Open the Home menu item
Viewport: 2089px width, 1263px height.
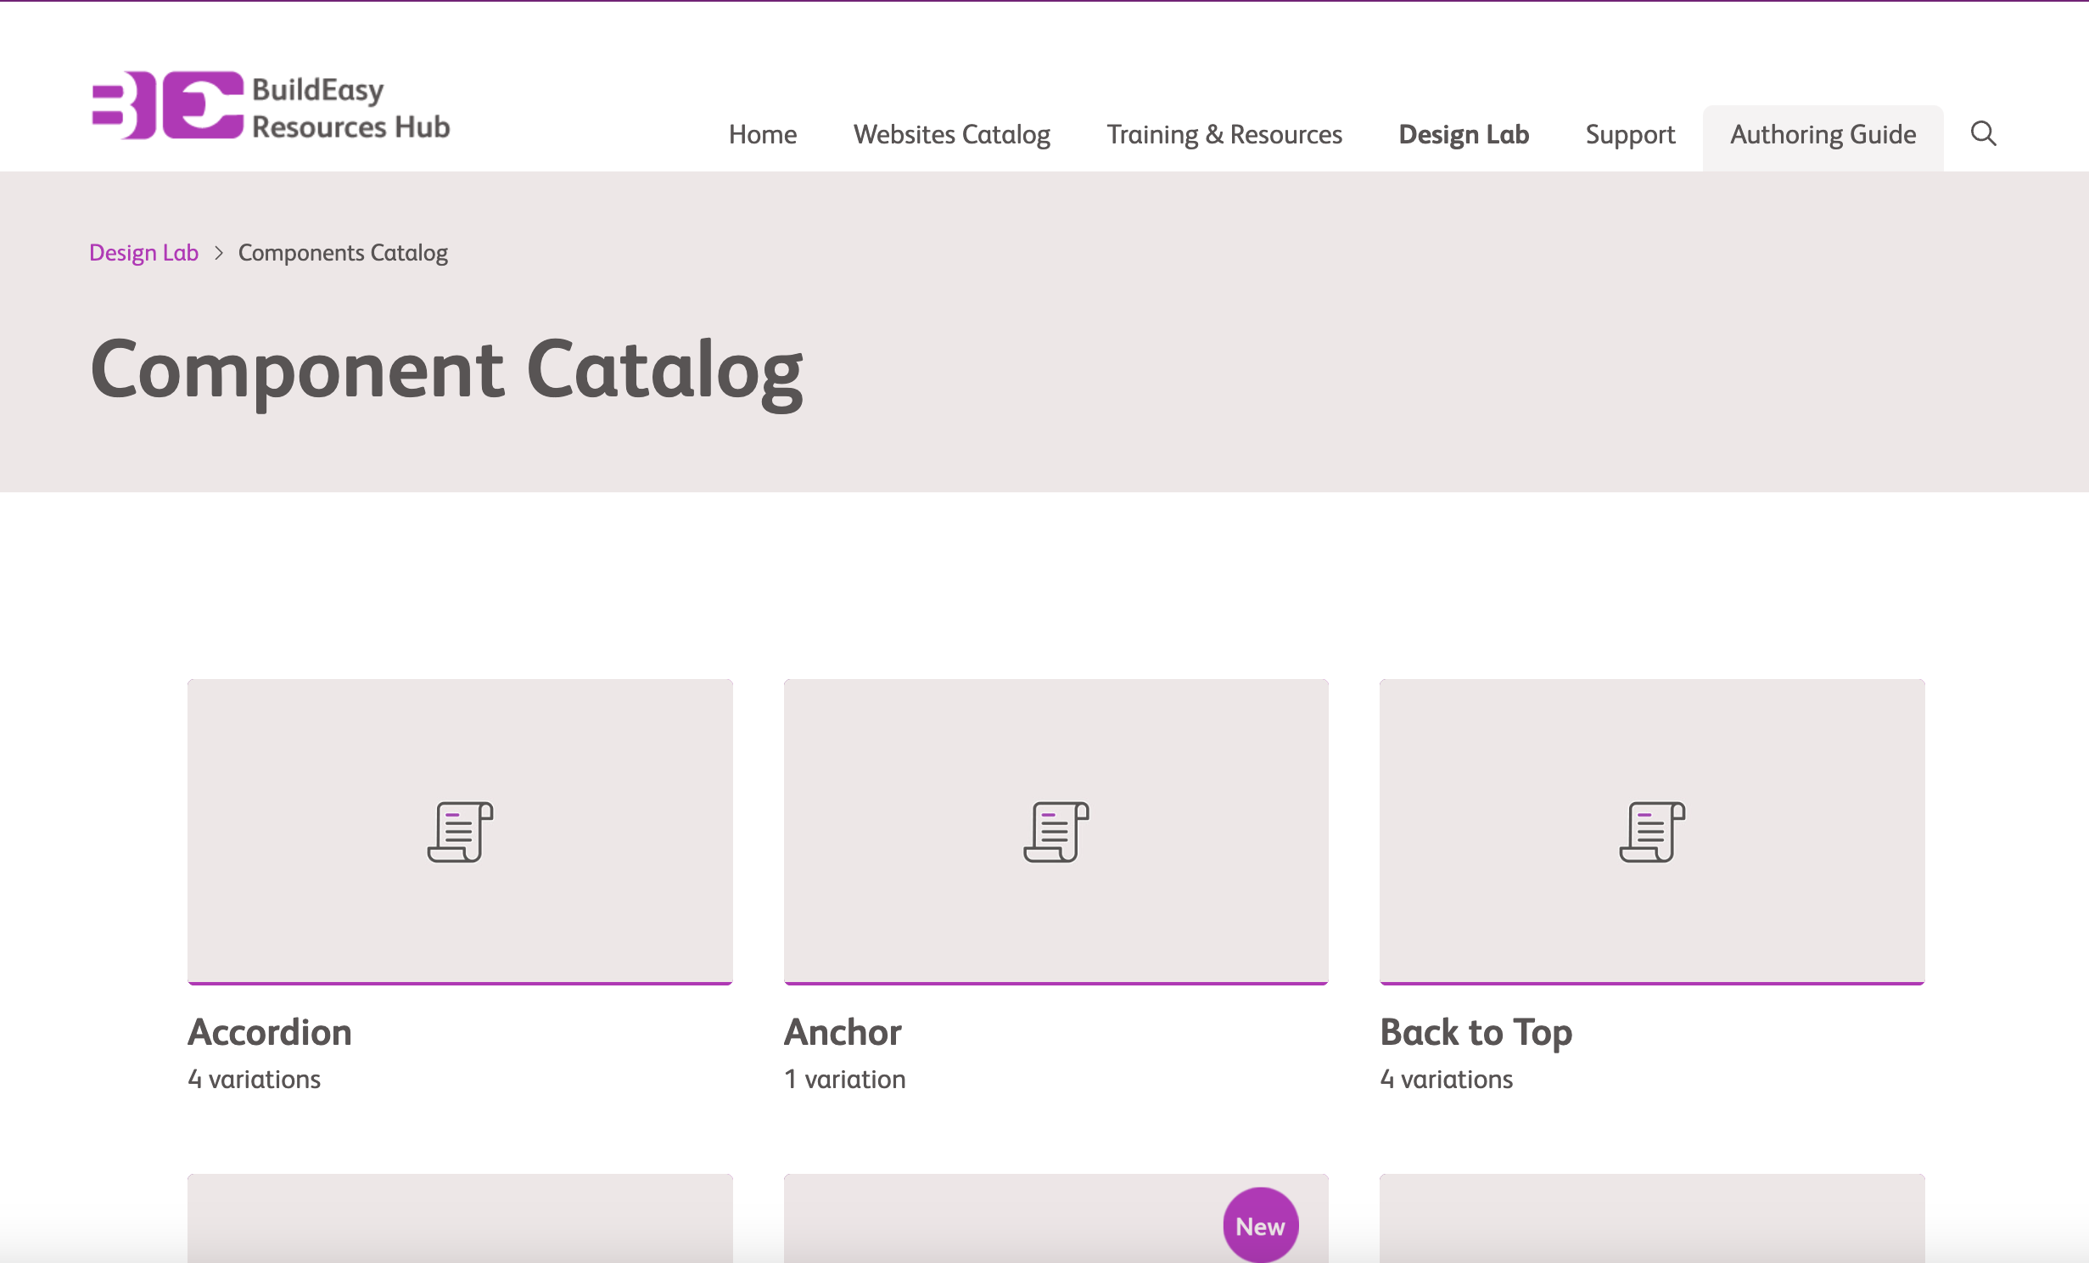762,135
